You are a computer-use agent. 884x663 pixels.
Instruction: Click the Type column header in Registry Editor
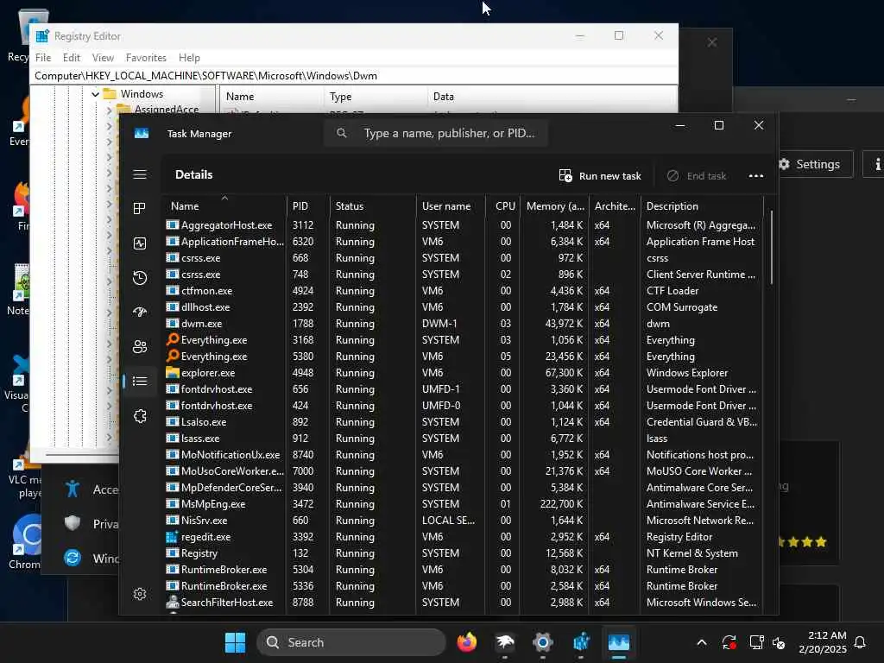click(376, 97)
